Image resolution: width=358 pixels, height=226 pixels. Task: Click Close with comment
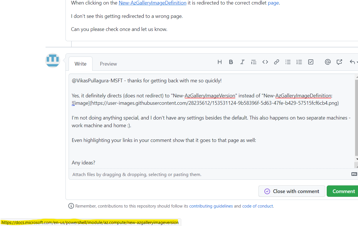coord(291,191)
